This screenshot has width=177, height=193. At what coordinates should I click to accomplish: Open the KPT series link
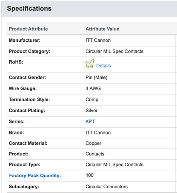(x=90, y=121)
